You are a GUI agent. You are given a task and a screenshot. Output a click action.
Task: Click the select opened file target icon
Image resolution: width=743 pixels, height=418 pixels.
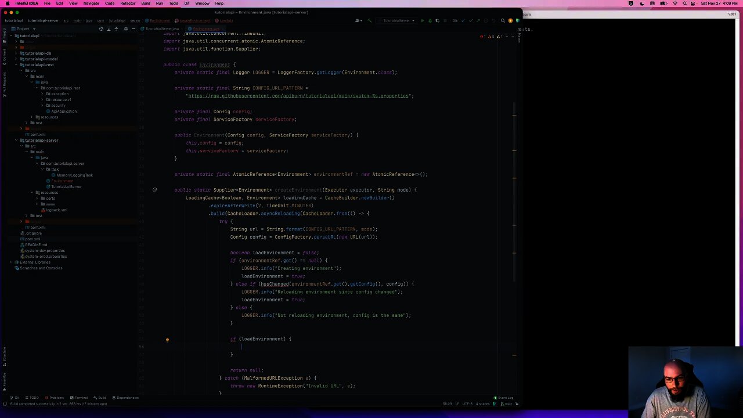coord(101,28)
